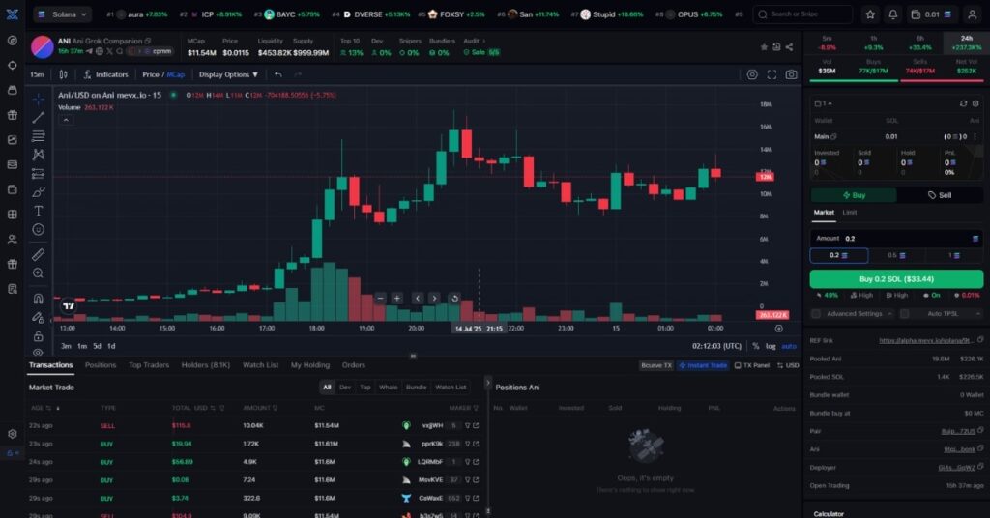Toggle magnet mode on the chart
This screenshot has width=990, height=518.
point(38,299)
